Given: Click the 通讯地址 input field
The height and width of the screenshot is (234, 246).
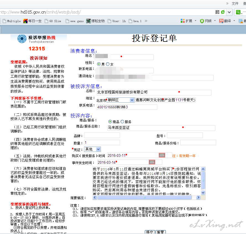Looking at the screenshot, I should click(155, 78).
